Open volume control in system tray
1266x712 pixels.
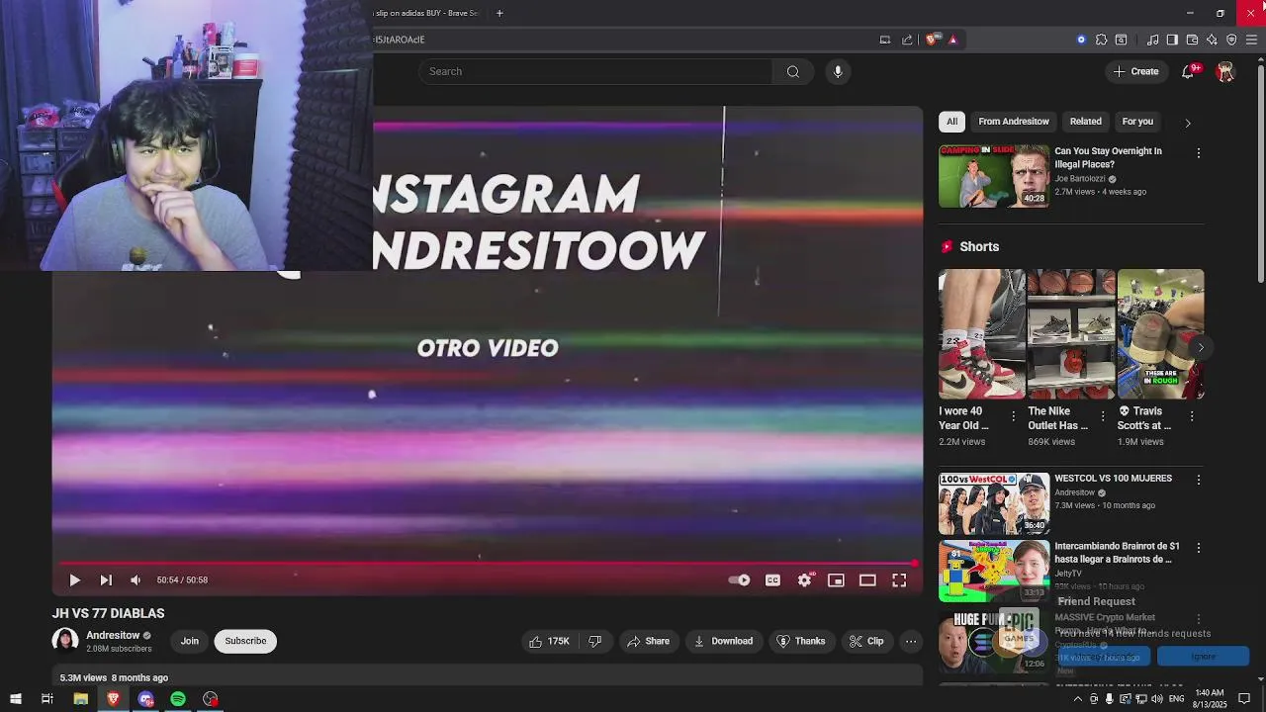click(x=1157, y=699)
